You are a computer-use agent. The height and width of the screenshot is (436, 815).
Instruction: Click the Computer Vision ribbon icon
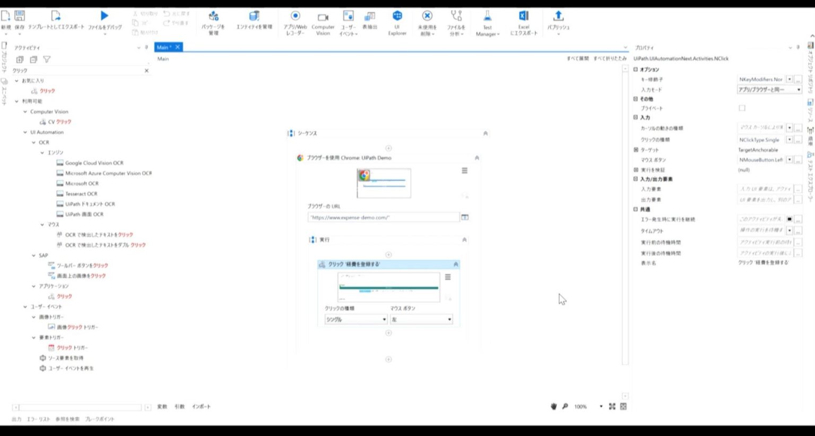coord(323,18)
